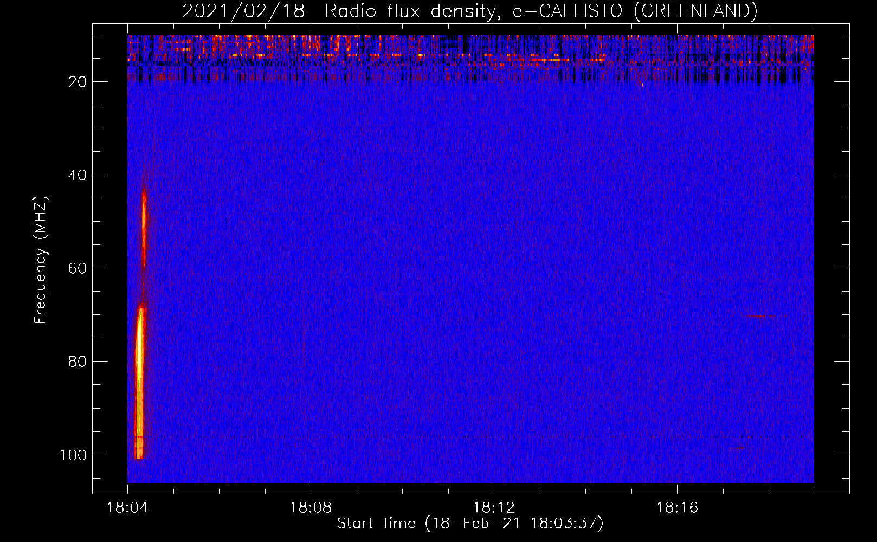Click the frequency tick label "40"

78,175
